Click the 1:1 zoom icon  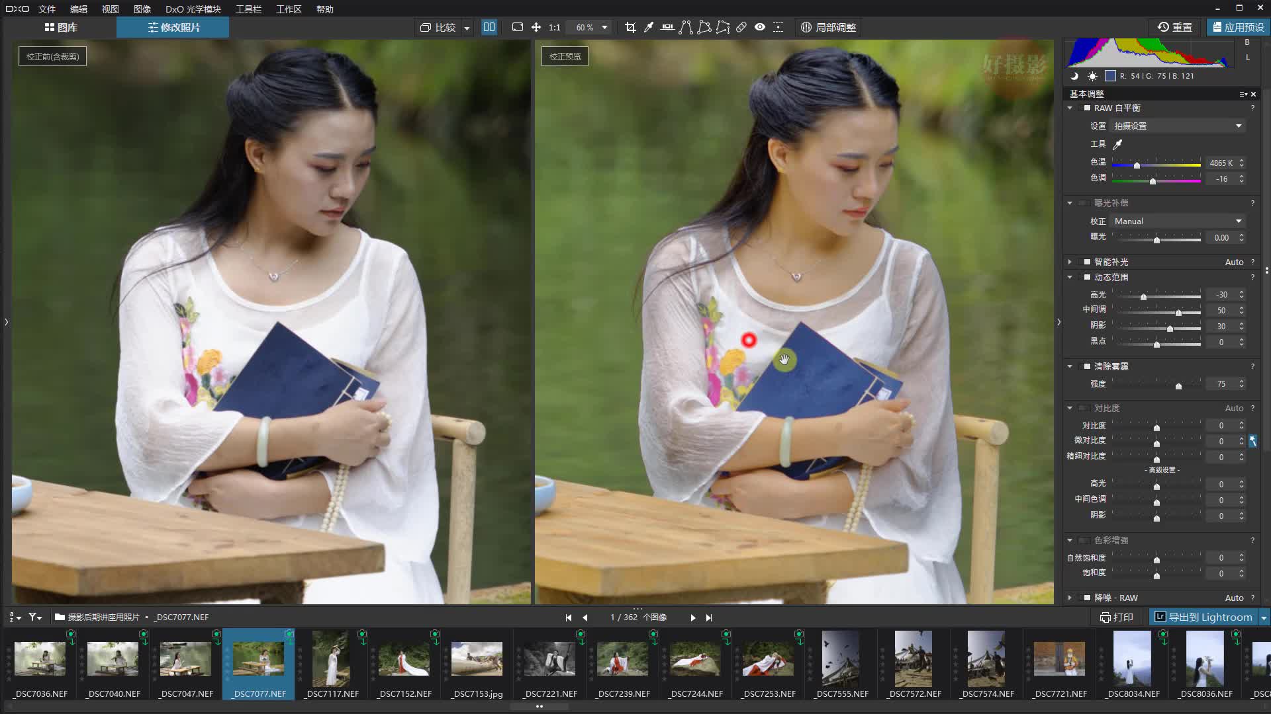(554, 27)
